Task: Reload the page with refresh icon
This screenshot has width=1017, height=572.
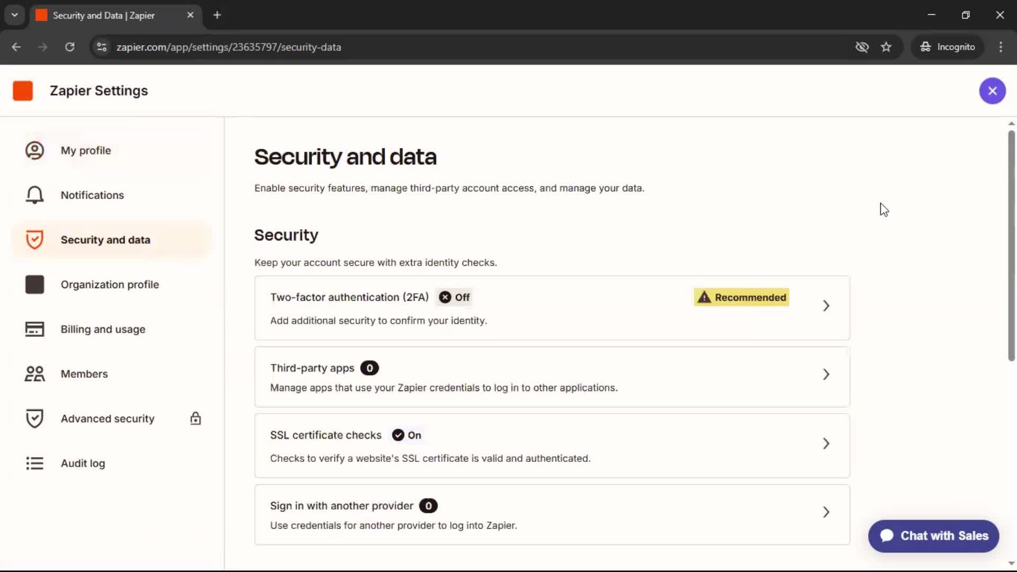Action: click(70, 47)
